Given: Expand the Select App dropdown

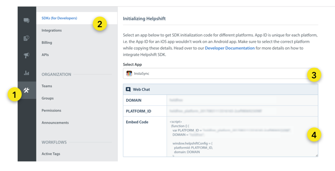Looking at the screenshot, I should pyautogui.click(x=217, y=74).
